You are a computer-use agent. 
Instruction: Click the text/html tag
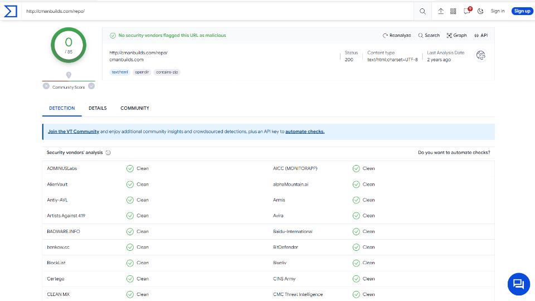(x=120, y=72)
